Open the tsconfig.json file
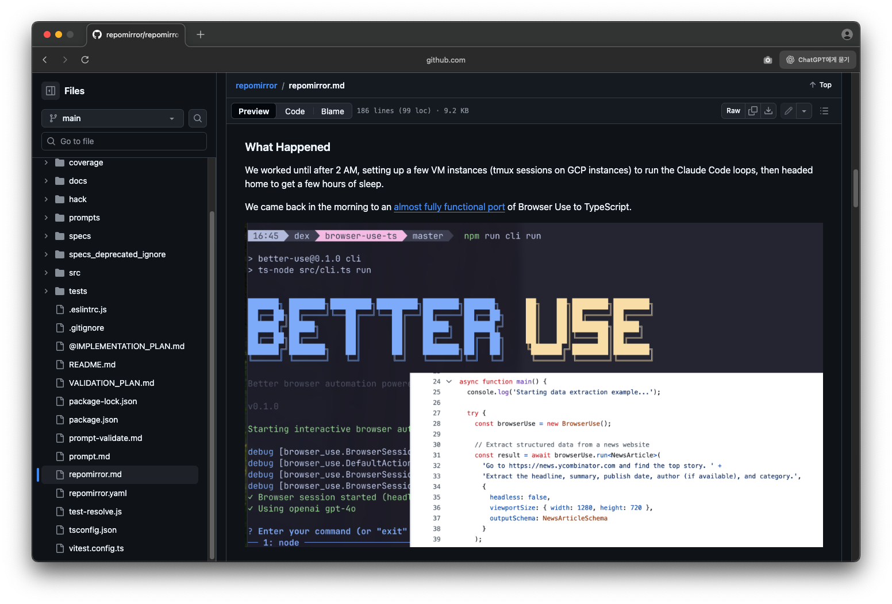This screenshot has width=892, height=604. pyautogui.click(x=93, y=530)
